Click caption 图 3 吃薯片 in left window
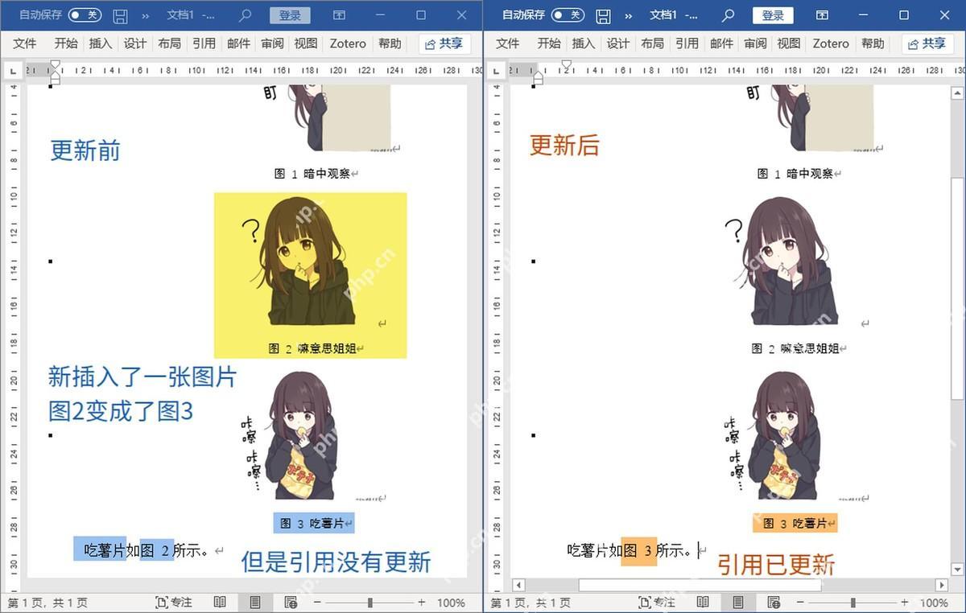966x613 pixels. (313, 523)
